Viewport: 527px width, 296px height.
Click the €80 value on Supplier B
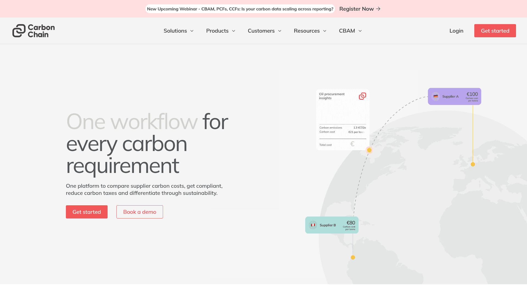(x=351, y=223)
